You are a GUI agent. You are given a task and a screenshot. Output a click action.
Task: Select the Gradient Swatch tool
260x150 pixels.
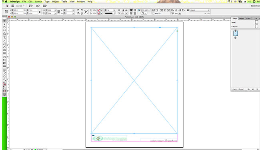(4, 63)
